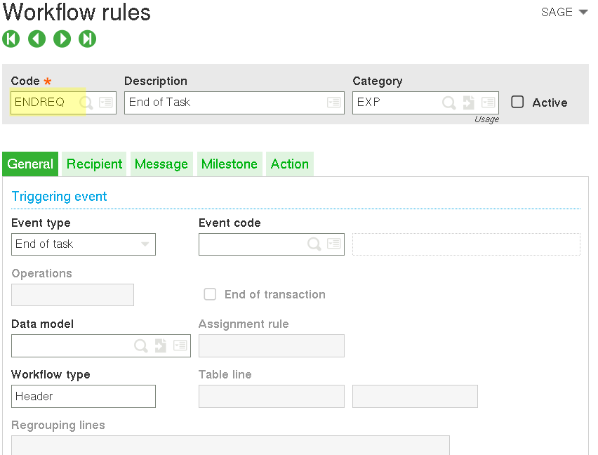
Task: Click inside the Workflow type field
Action: pyautogui.click(x=83, y=396)
